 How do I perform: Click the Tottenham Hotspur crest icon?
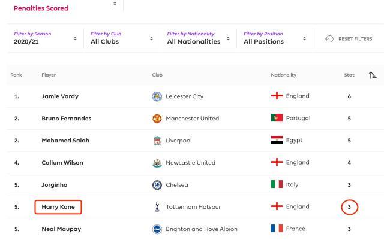[x=158, y=207]
